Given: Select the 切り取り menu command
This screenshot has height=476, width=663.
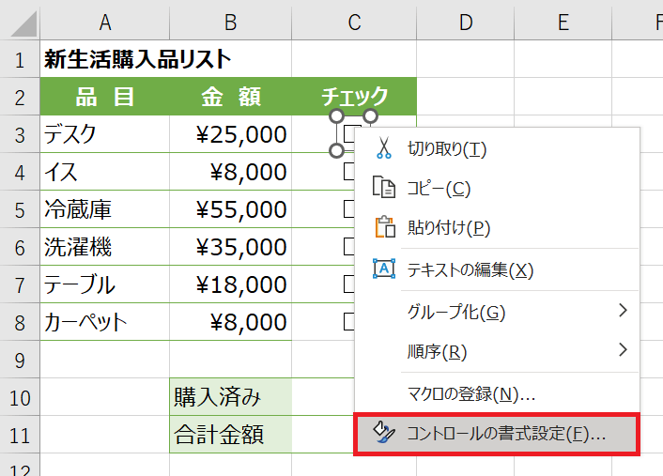Looking at the screenshot, I should (447, 148).
